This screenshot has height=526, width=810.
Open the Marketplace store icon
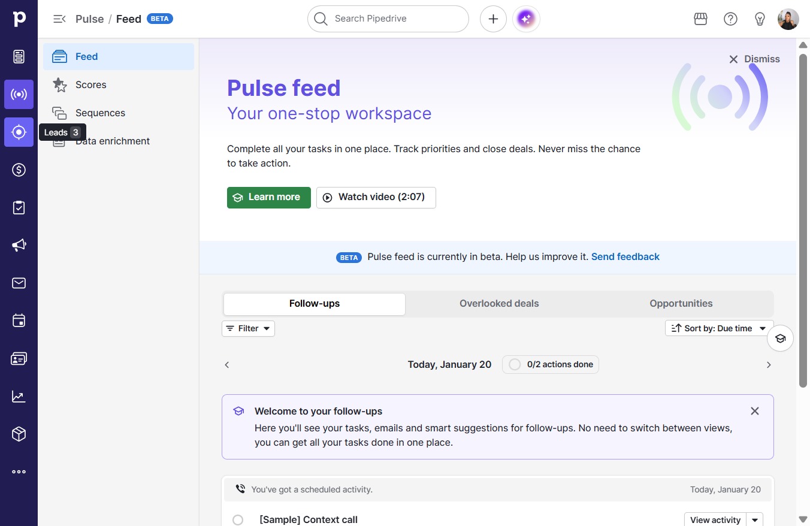(701, 19)
